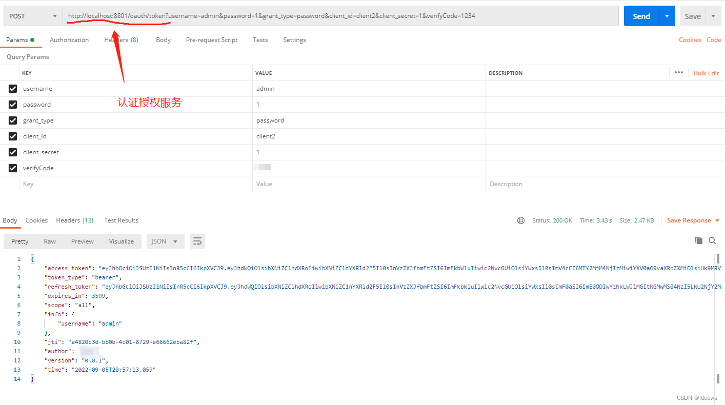Image resolution: width=725 pixels, height=405 pixels.
Task: Click the password value cell for grant_type
Action: 369,120
